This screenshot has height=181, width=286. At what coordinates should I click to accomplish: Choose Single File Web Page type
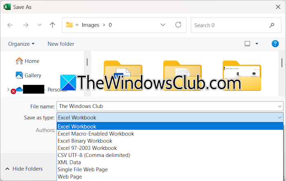[170, 169]
